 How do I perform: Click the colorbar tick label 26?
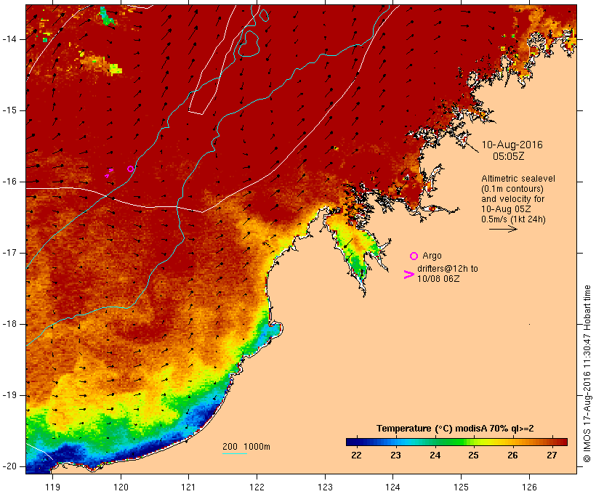tap(512, 455)
